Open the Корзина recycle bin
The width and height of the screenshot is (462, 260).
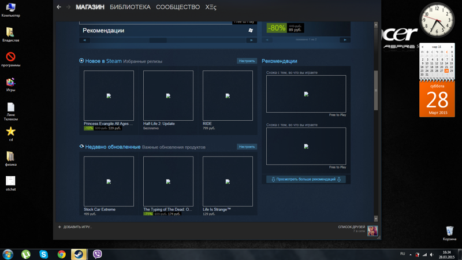(x=450, y=233)
